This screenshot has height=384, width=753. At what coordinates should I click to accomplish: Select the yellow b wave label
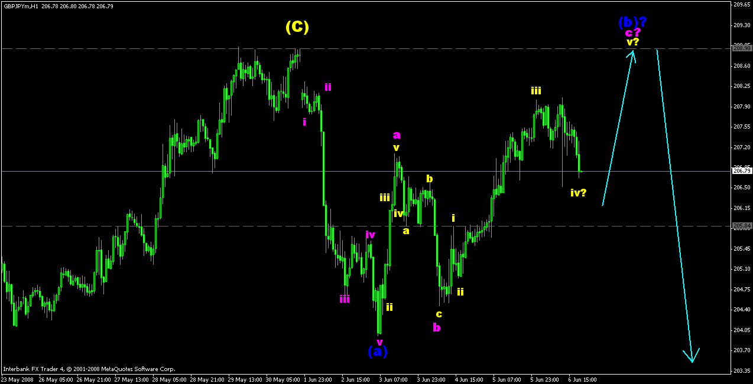[x=430, y=178]
